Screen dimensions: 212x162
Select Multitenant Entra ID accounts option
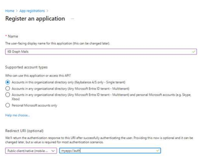click(x=8, y=89)
